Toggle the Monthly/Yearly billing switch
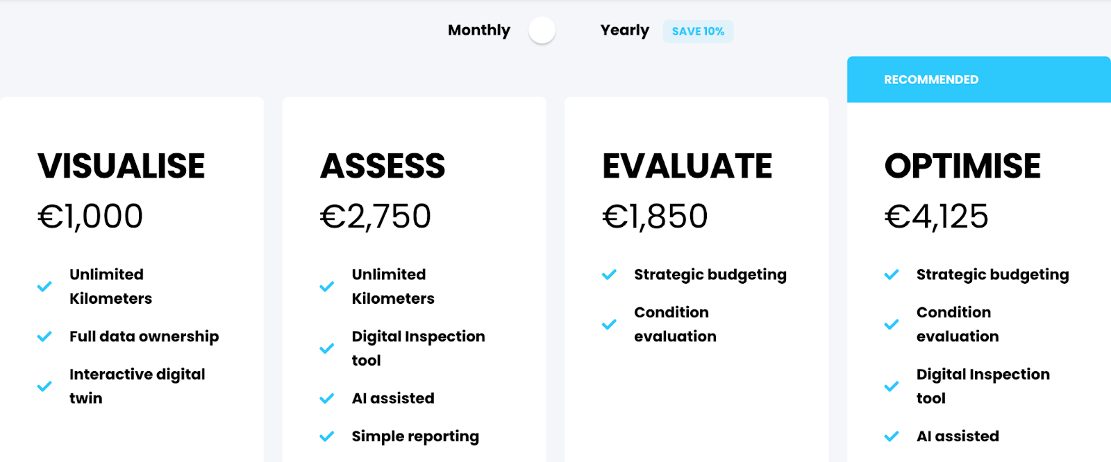Screen dimensions: 1111x462 coord(542,31)
